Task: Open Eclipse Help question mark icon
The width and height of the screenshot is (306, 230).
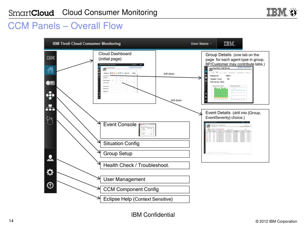Action: (50, 185)
